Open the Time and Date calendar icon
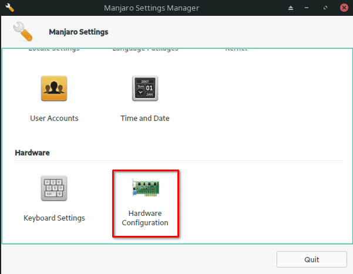 [145, 88]
